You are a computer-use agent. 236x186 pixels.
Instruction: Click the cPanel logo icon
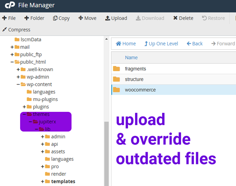coord(10,5)
